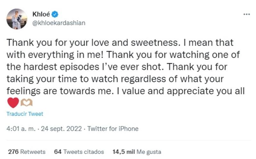Click Traducir Tweet to translate

click(25, 114)
